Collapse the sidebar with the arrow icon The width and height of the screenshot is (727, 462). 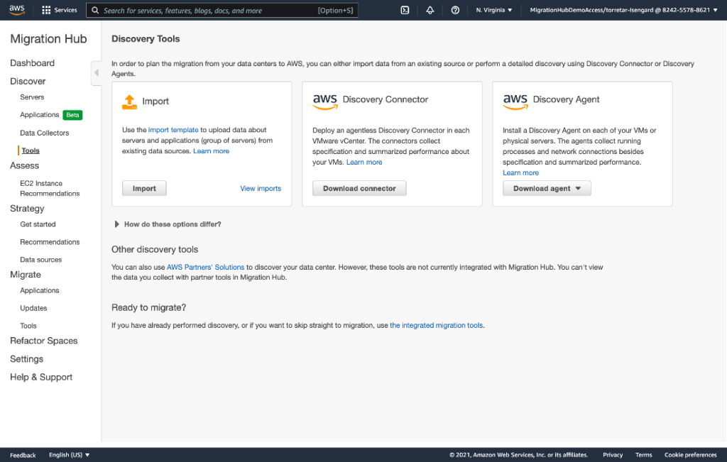coord(96,72)
